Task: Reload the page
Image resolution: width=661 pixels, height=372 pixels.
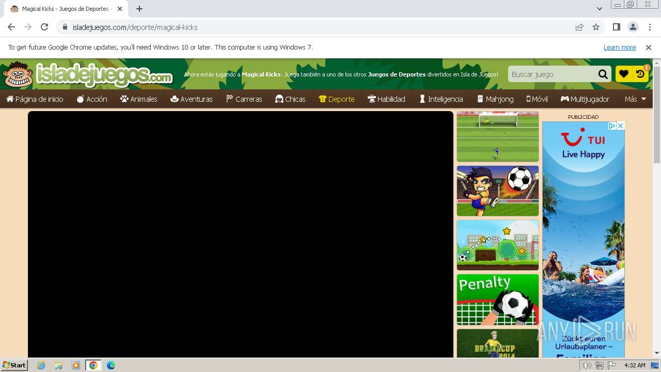Action: 44,27
